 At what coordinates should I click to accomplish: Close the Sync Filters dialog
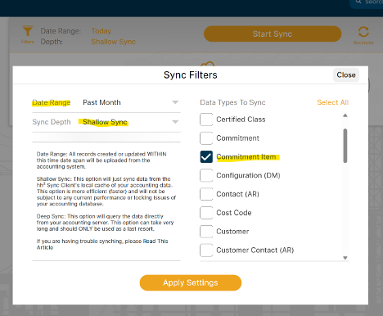tap(346, 74)
